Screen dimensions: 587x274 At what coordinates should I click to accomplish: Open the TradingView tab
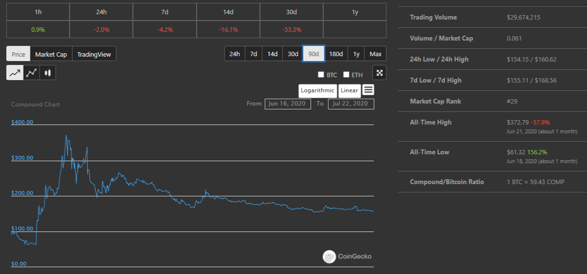[94, 54]
